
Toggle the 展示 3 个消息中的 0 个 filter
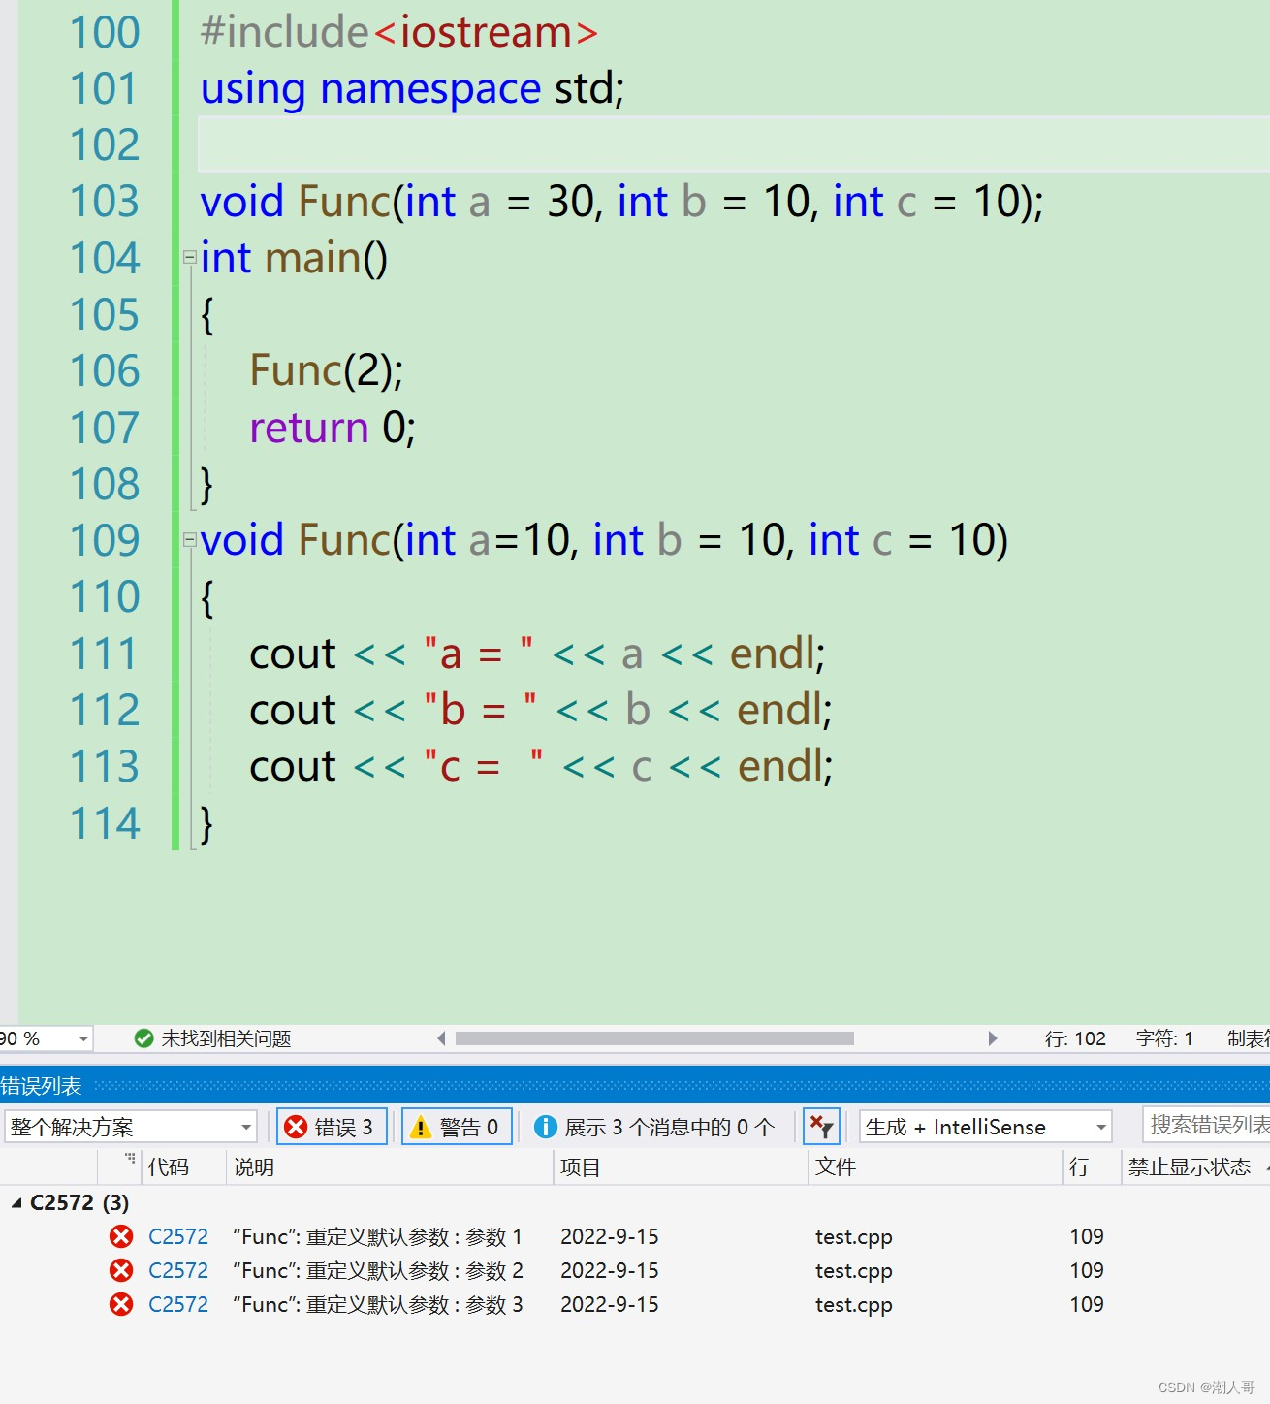coord(659,1126)
